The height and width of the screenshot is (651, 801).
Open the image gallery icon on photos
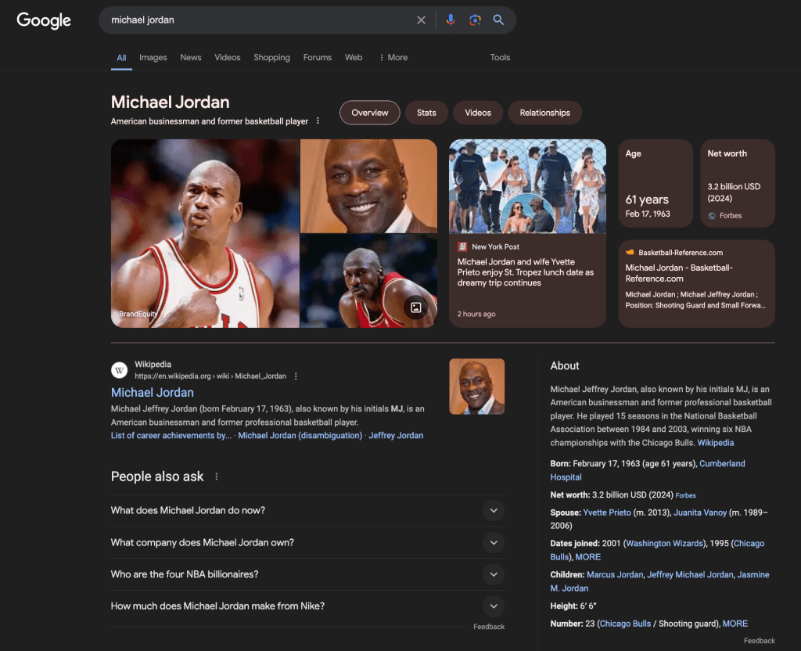coord(416,308)
